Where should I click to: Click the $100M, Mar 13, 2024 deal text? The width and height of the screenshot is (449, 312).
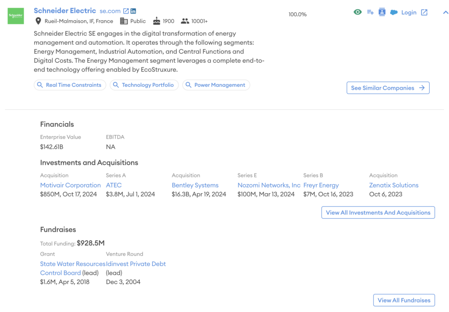(x=266, y=194)
